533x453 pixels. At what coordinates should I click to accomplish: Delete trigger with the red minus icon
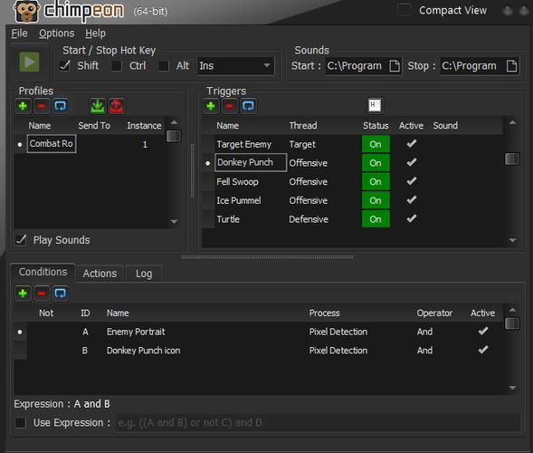pos(230,106)
